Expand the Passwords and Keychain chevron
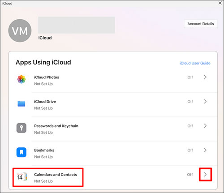The width and height of the screenshot is (224, 193). (x=205, y=126)
